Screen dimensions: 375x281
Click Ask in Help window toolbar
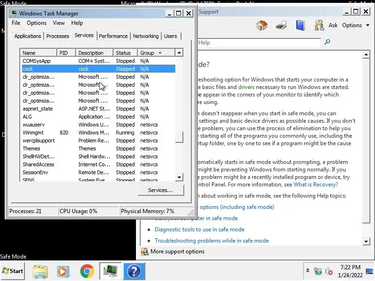click(333, 25)
